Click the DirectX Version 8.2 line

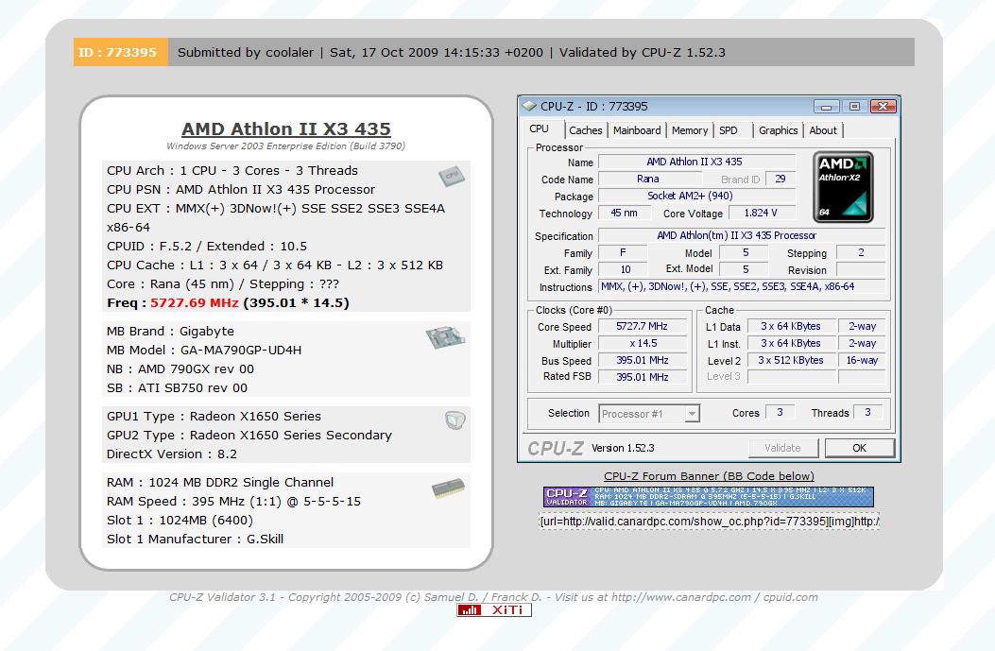tap(172, 454)
